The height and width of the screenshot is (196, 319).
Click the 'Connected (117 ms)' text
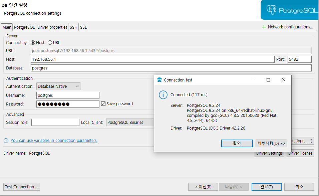[x=189, y=94]
